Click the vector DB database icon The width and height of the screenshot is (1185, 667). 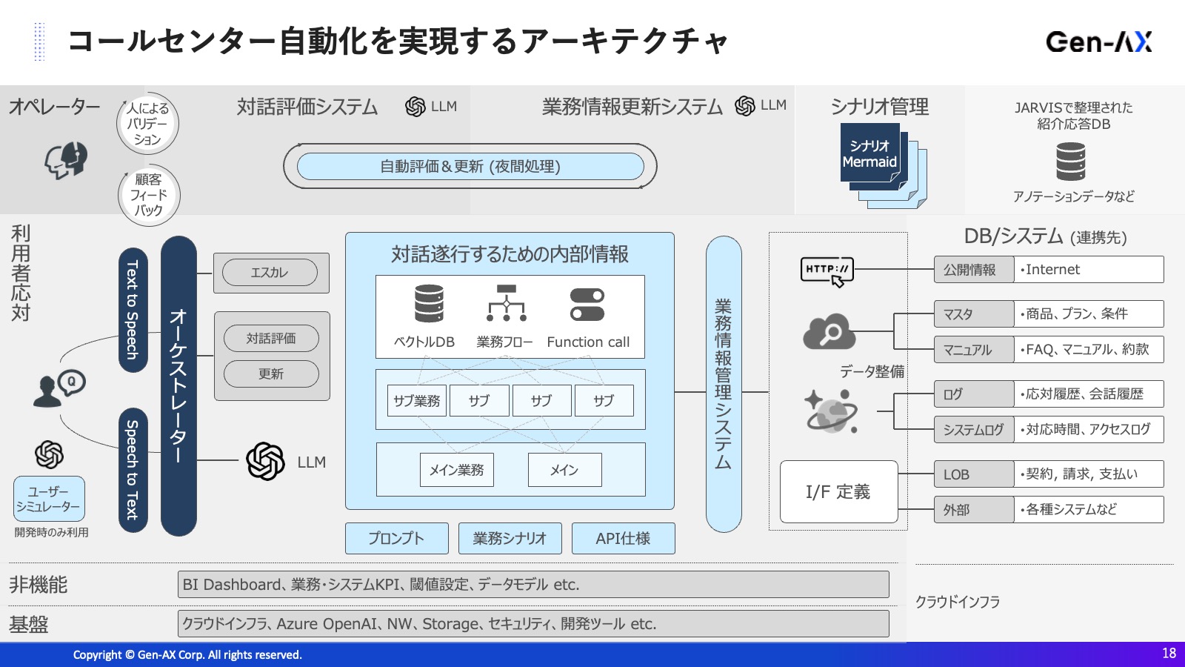tap(429, 304)
